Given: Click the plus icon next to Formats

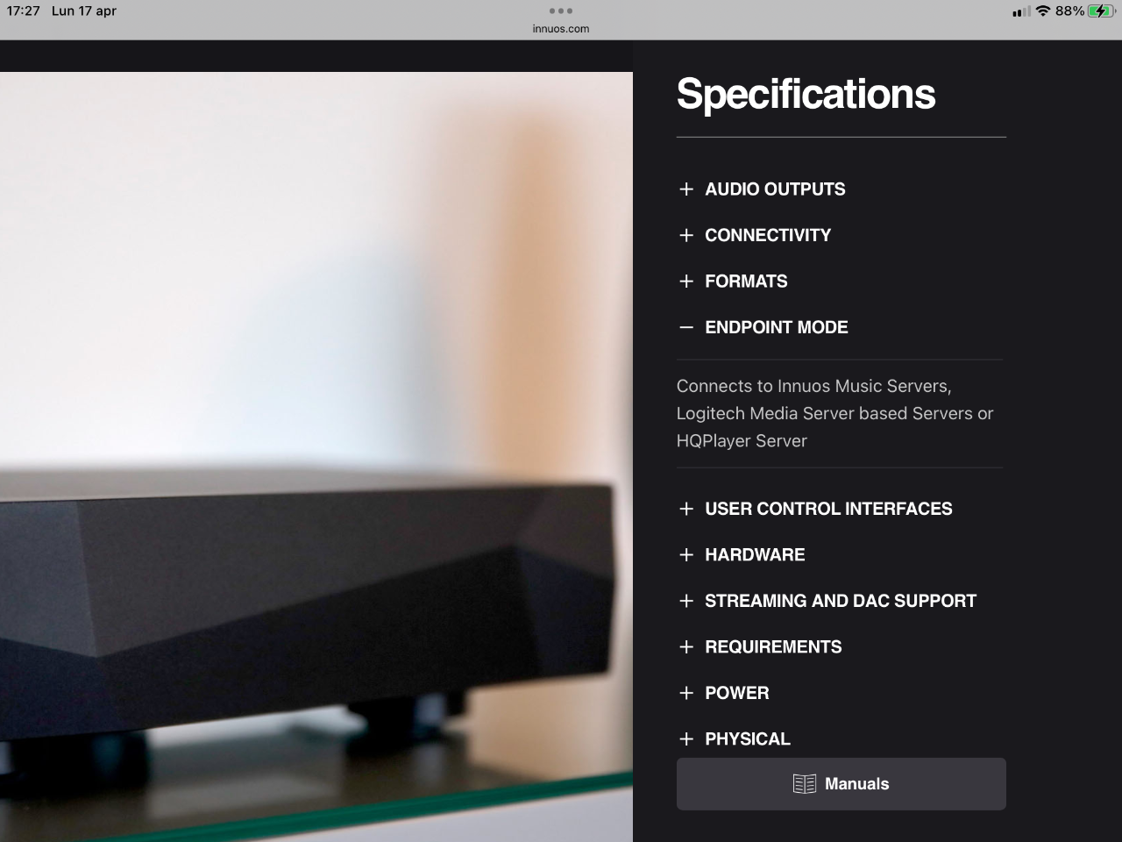Looking at the screenshot, I should (686, 282).
